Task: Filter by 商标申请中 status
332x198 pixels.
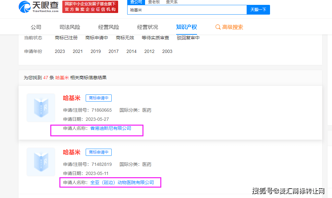Action: [97, 38]
